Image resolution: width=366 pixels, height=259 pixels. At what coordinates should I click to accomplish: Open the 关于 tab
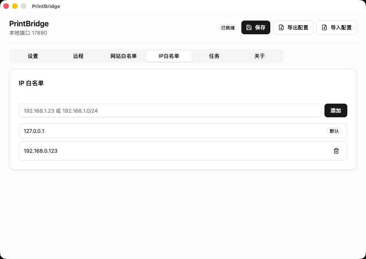260,56
